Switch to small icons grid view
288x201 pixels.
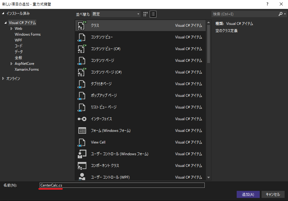[x=145, y=14]
